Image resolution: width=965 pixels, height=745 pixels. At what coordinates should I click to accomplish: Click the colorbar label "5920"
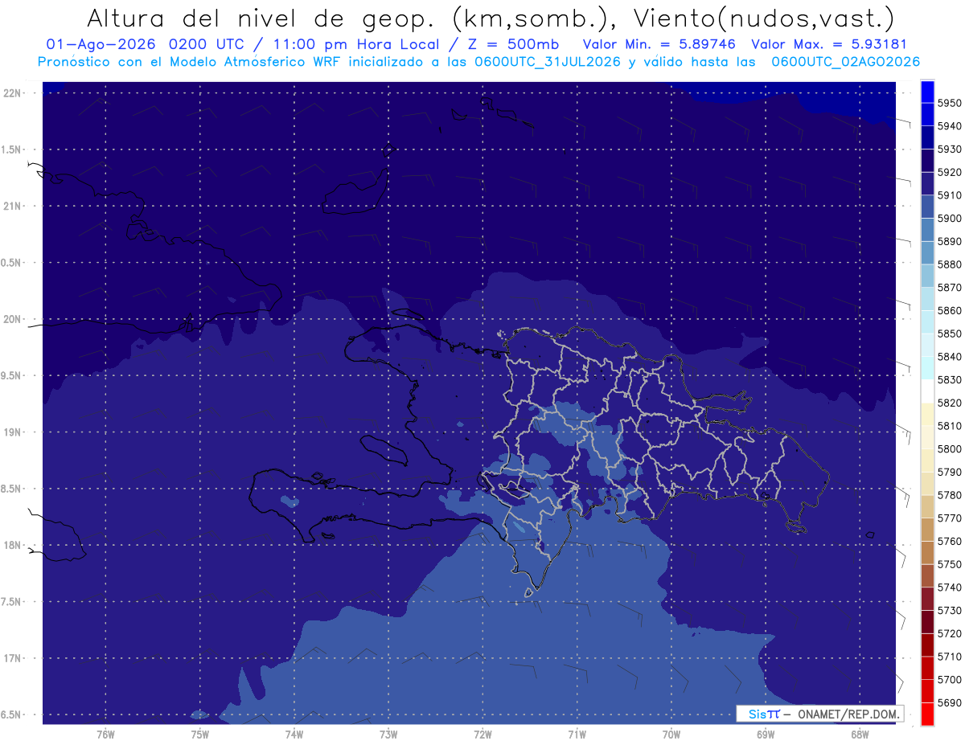click(x=949, y=172)
